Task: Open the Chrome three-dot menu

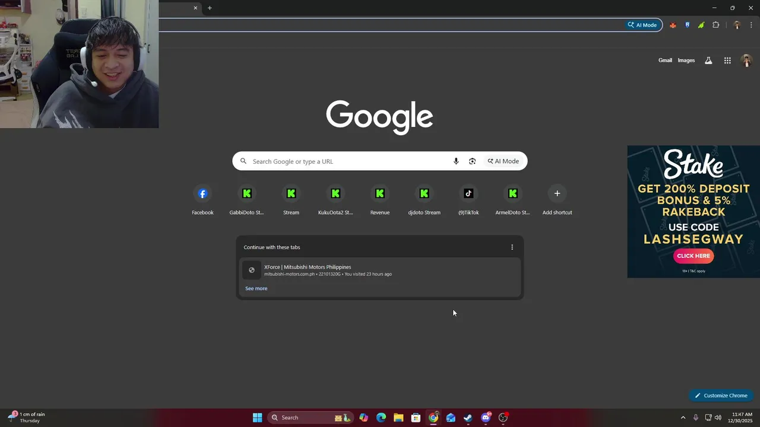Action: tap(751, 25)
